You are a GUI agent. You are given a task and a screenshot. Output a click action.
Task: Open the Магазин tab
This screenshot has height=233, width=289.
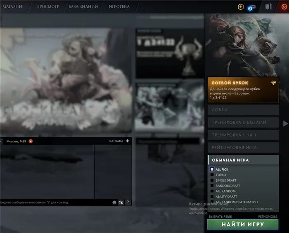tap(12, 7)
